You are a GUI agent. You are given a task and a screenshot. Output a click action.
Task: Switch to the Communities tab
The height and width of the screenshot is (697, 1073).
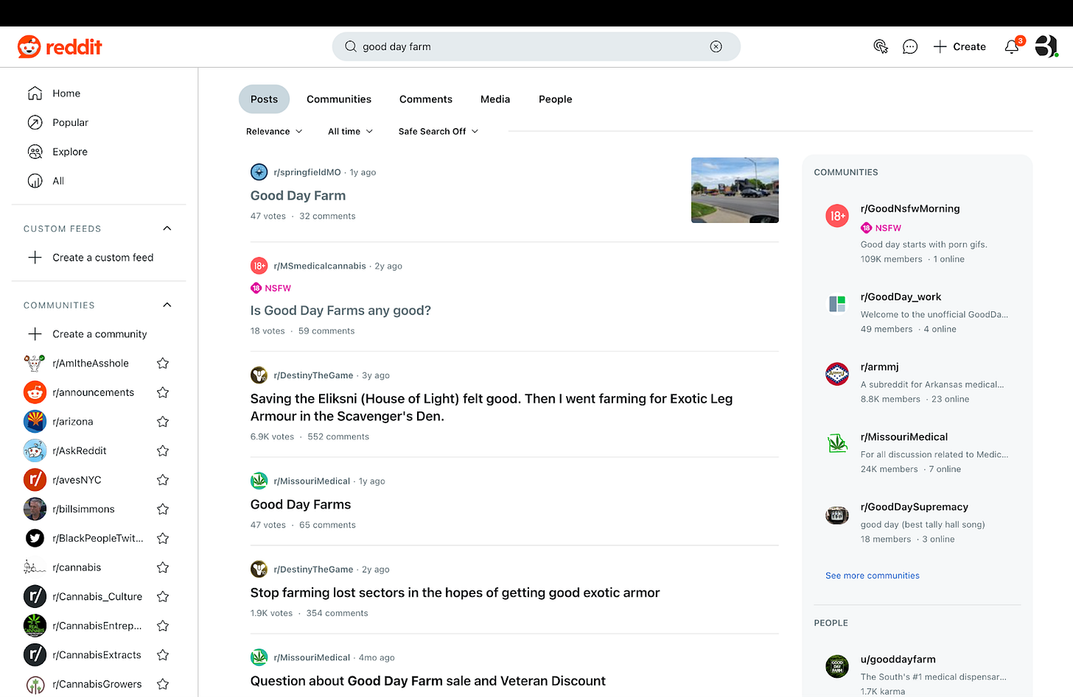pyautogui.click(x=339, y=99)
